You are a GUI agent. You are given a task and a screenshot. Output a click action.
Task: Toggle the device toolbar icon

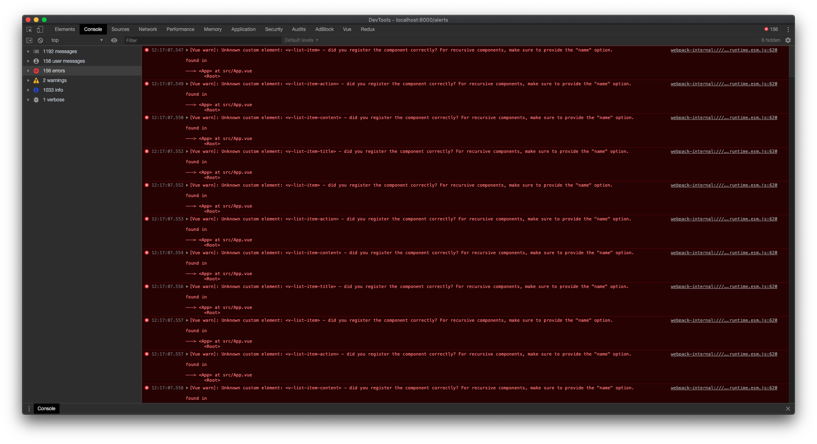coord(39,29)
